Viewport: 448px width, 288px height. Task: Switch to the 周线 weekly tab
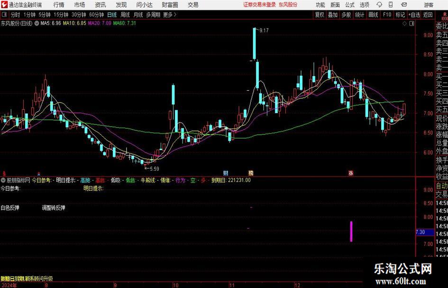click(125, 15)
